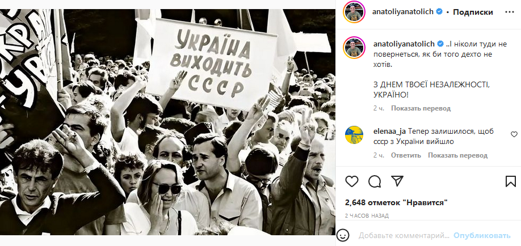Like the post with the heart icon
This screenshot has width=521, height=246.
352,181
